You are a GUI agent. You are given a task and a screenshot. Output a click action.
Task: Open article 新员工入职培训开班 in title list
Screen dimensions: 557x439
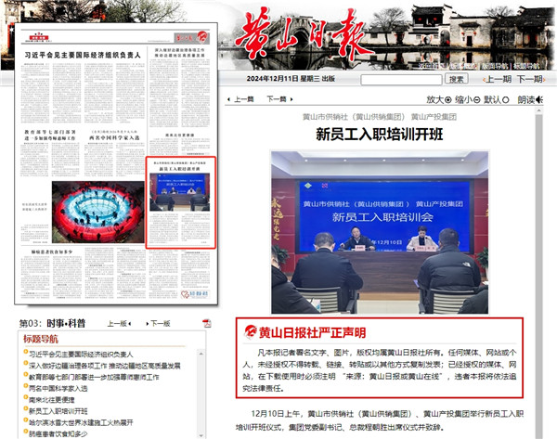pyautogui.click(x=58, y=411)
